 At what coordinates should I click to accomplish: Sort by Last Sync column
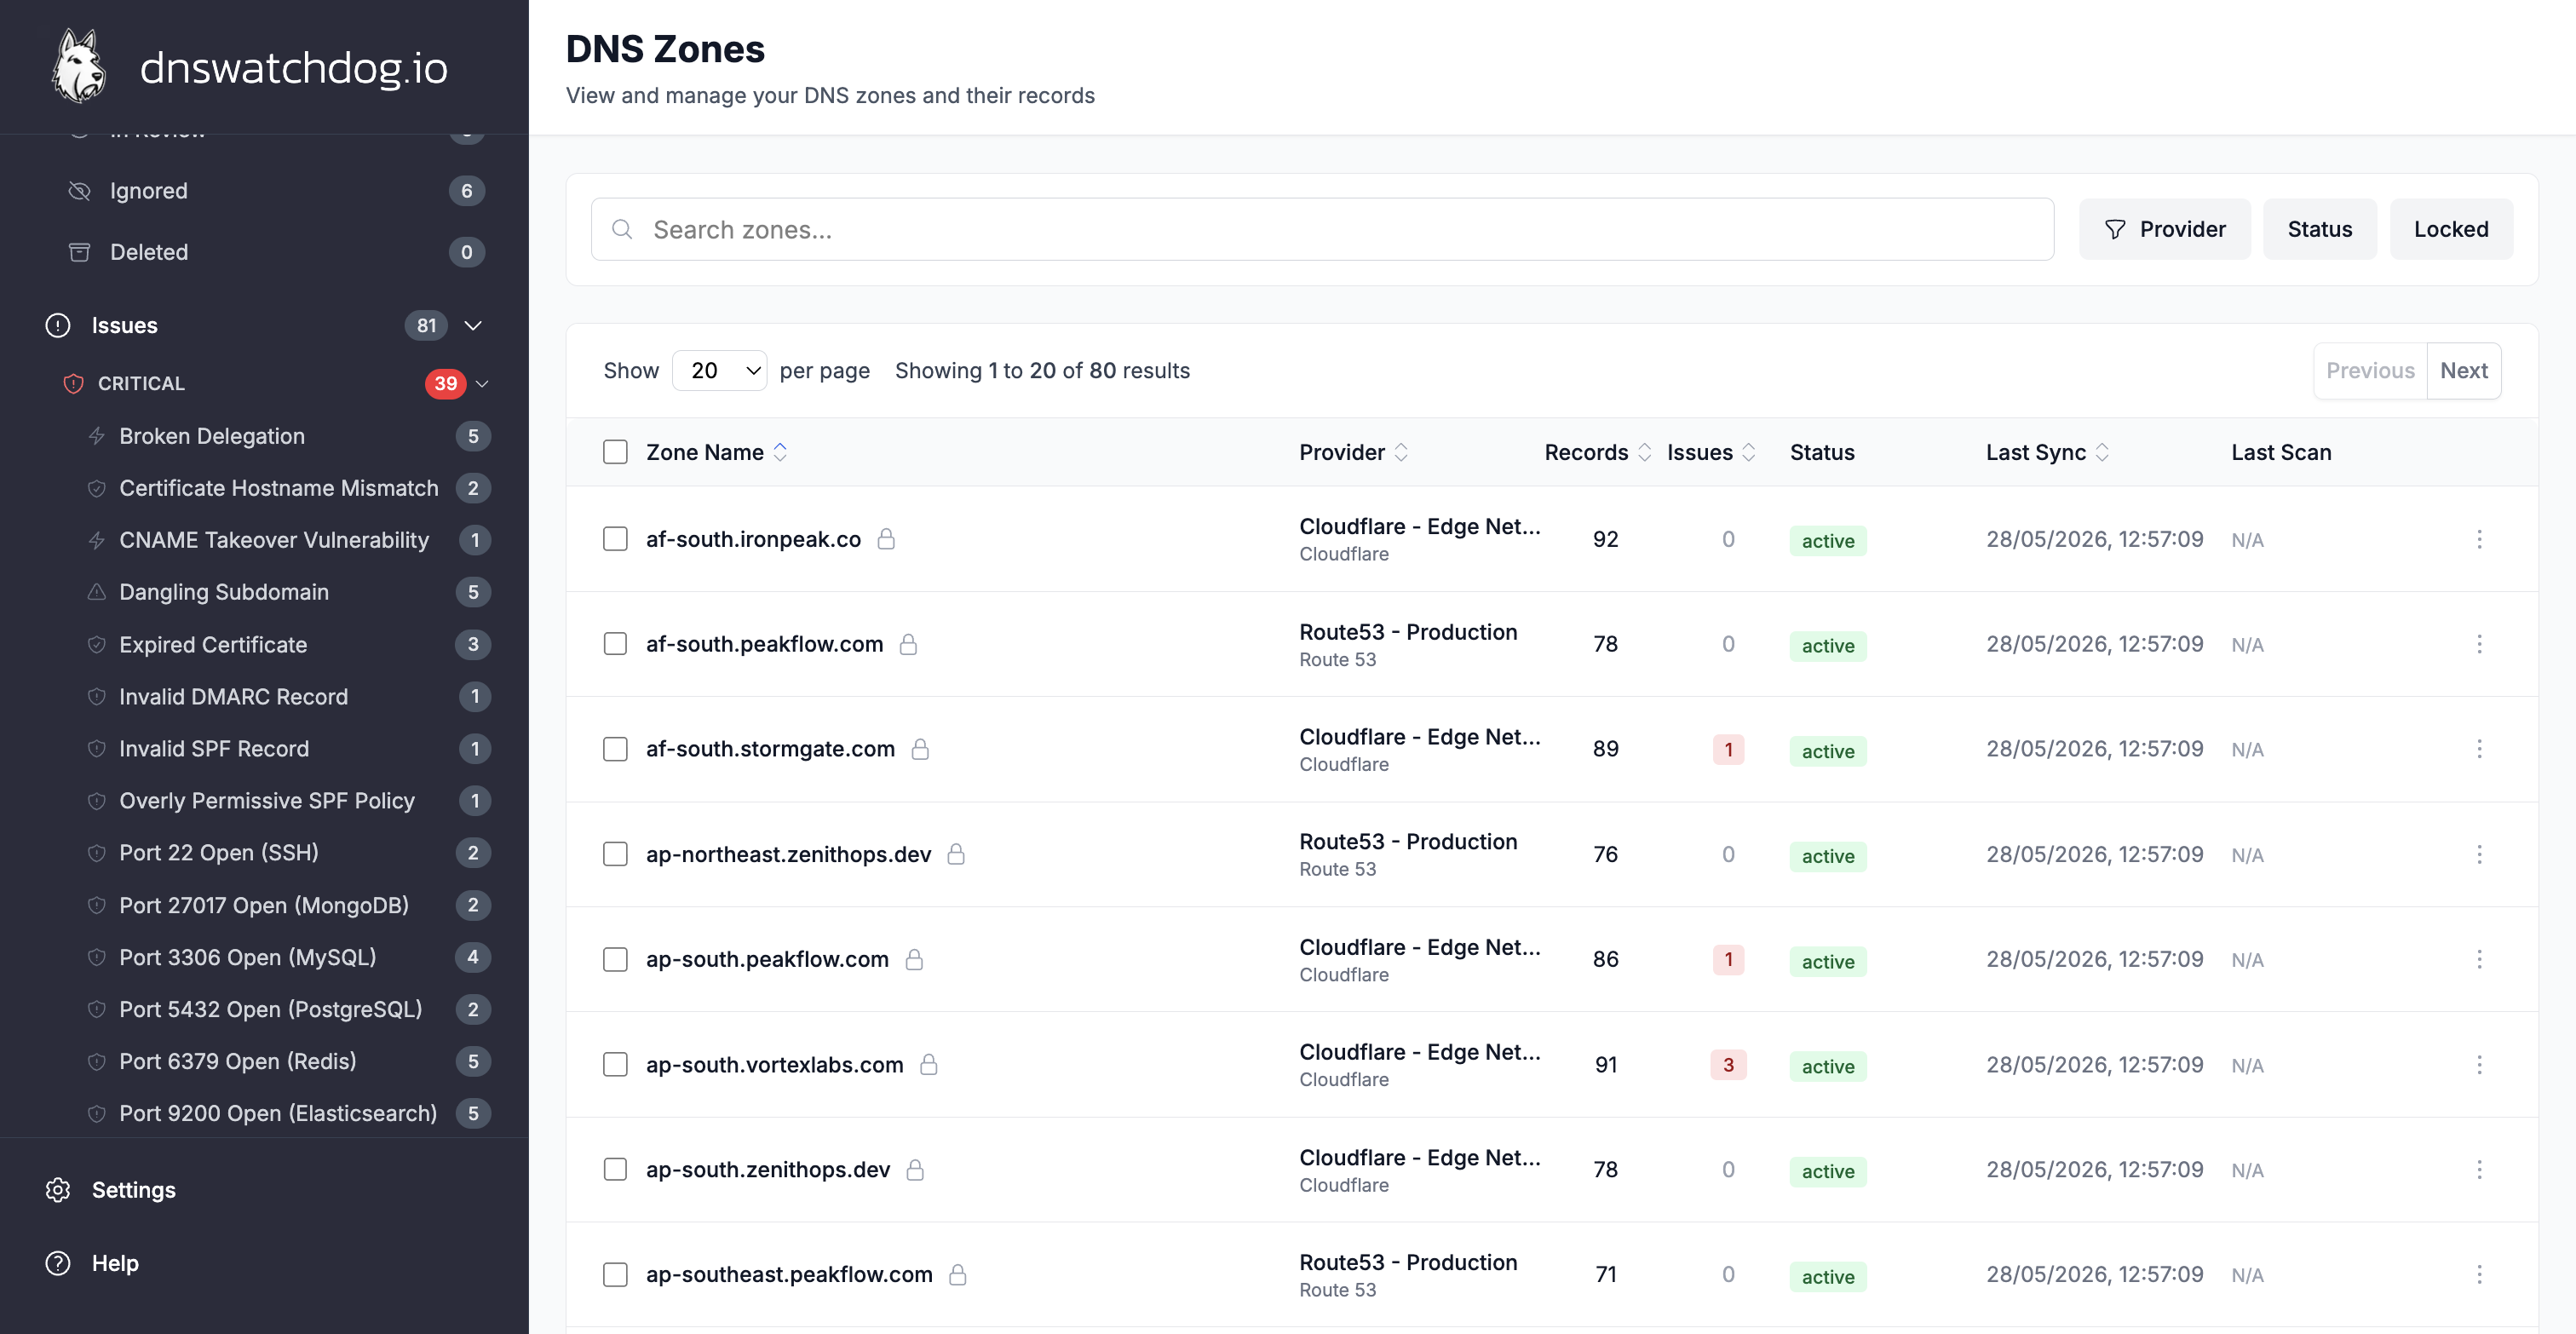coord(2047,452)
